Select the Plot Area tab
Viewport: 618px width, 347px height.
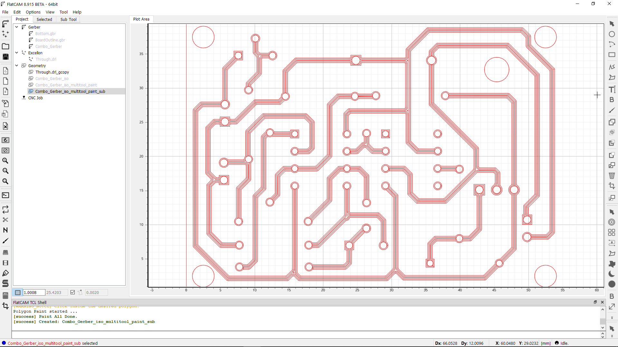click(141, 19)
